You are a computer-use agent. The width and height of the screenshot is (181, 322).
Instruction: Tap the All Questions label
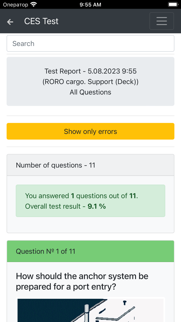click(90, 92)
